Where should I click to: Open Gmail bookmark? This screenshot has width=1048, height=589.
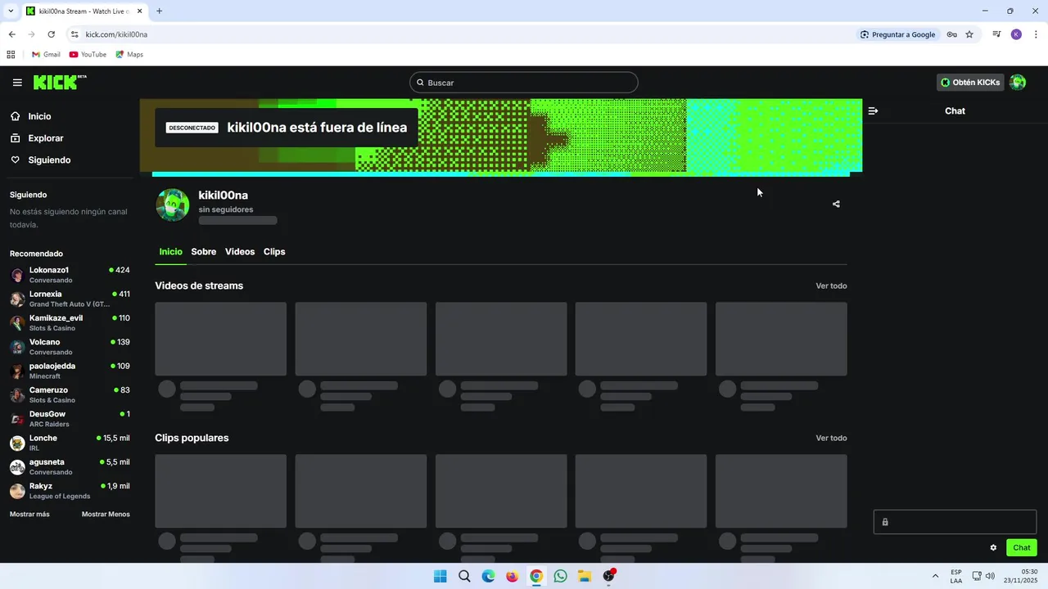pyautogui.click(x=46, y=55)
